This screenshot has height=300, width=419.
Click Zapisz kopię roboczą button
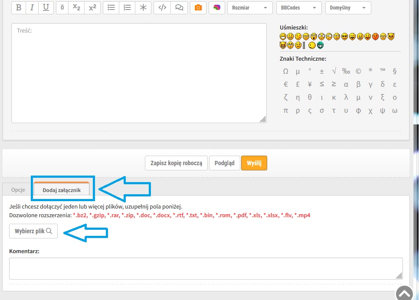(x=176, y=163)
